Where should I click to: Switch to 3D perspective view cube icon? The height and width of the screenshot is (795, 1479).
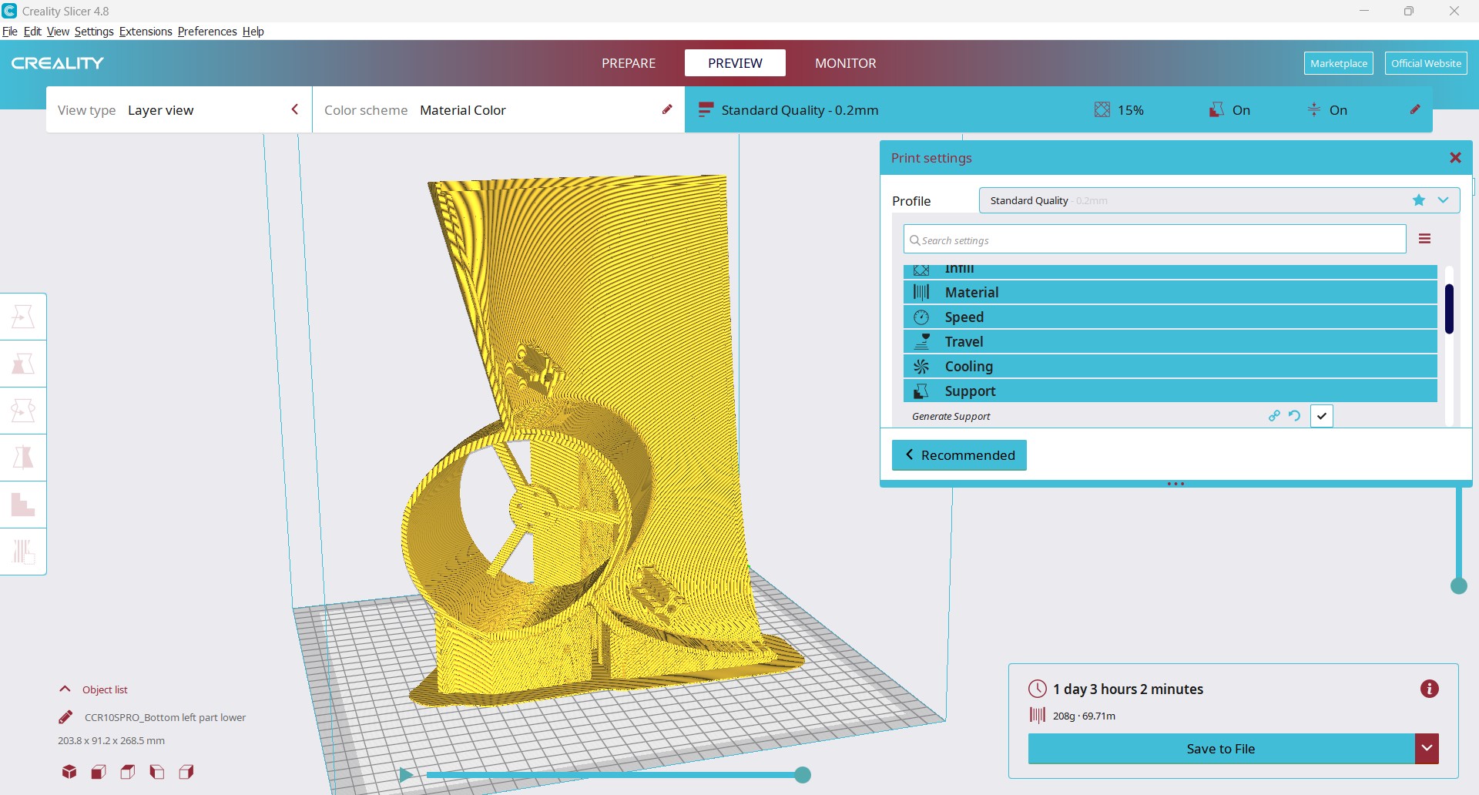pyautogui.click(x=69, y=772)
